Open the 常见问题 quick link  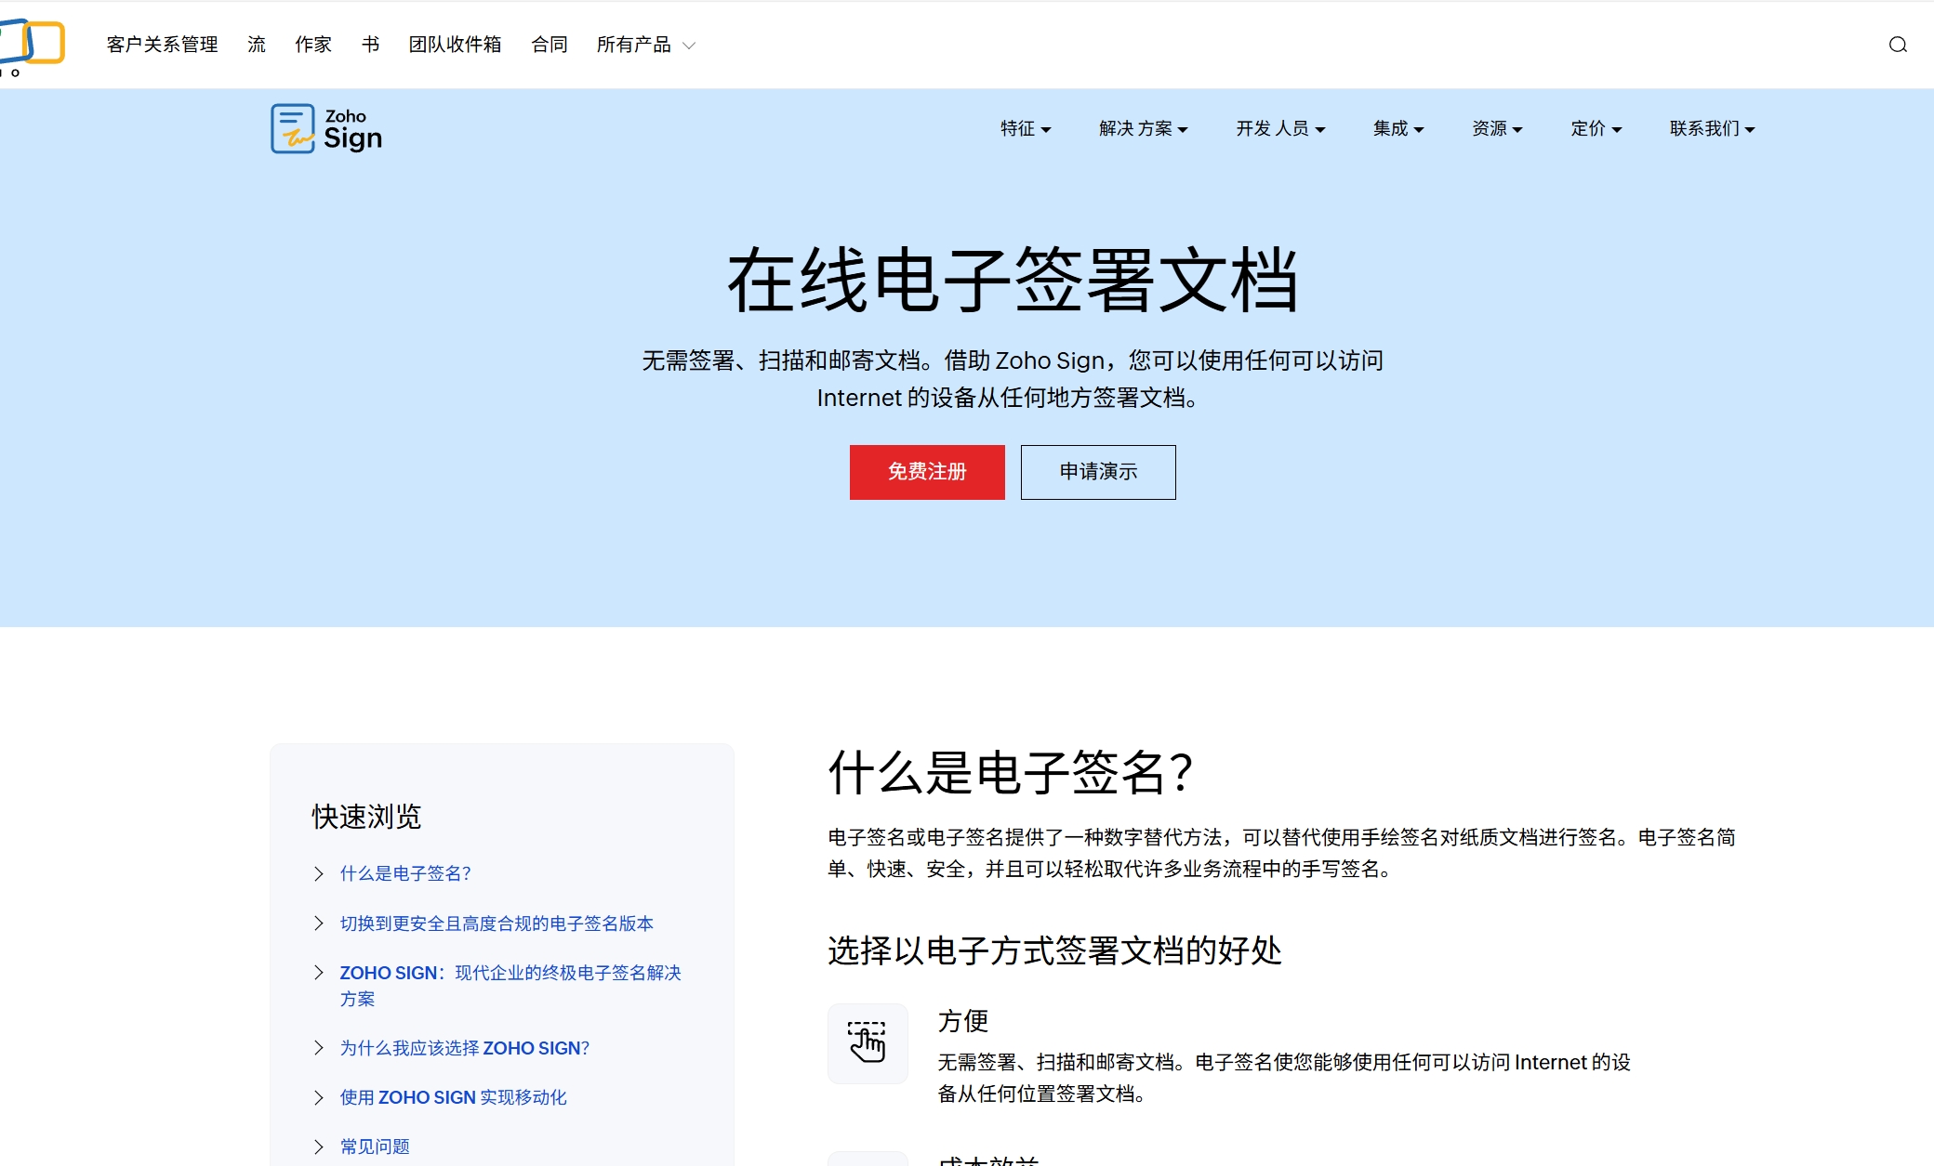375,1146
